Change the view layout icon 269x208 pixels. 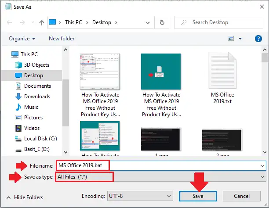point(231,39)
